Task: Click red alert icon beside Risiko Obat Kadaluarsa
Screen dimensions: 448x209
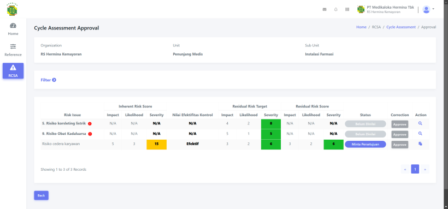Action: pyautogui.click(x=90, y=134)
